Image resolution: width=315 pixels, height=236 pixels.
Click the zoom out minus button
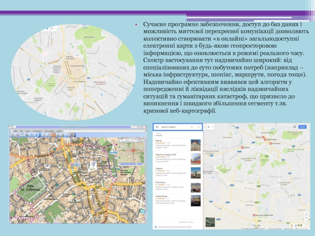[305, 221]
